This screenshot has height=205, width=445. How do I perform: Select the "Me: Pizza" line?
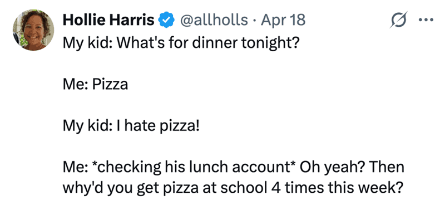pos(95,85)
